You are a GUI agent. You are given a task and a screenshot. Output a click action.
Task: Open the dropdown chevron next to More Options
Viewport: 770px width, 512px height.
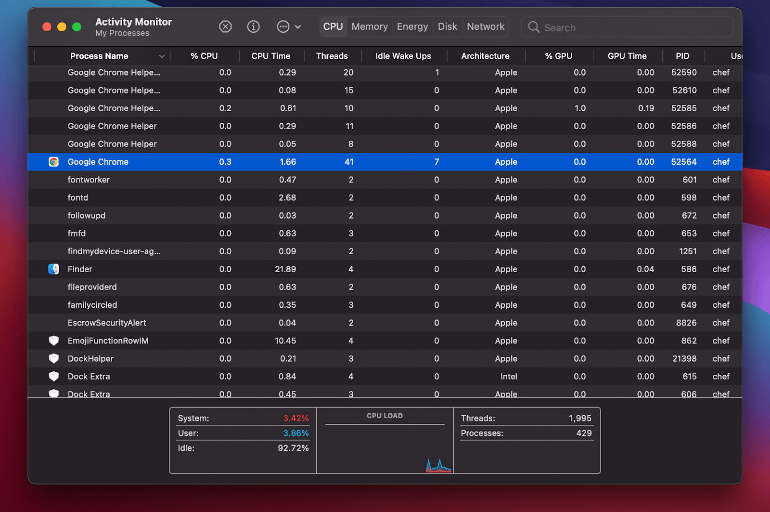click(x=298, y=26)
